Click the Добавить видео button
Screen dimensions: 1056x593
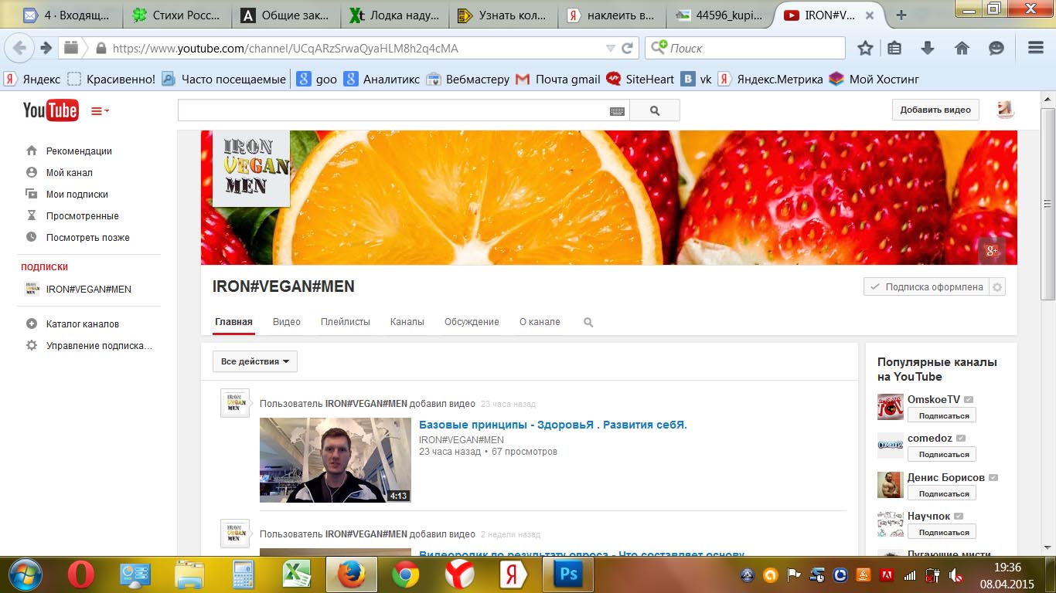(x=935, y=110)
